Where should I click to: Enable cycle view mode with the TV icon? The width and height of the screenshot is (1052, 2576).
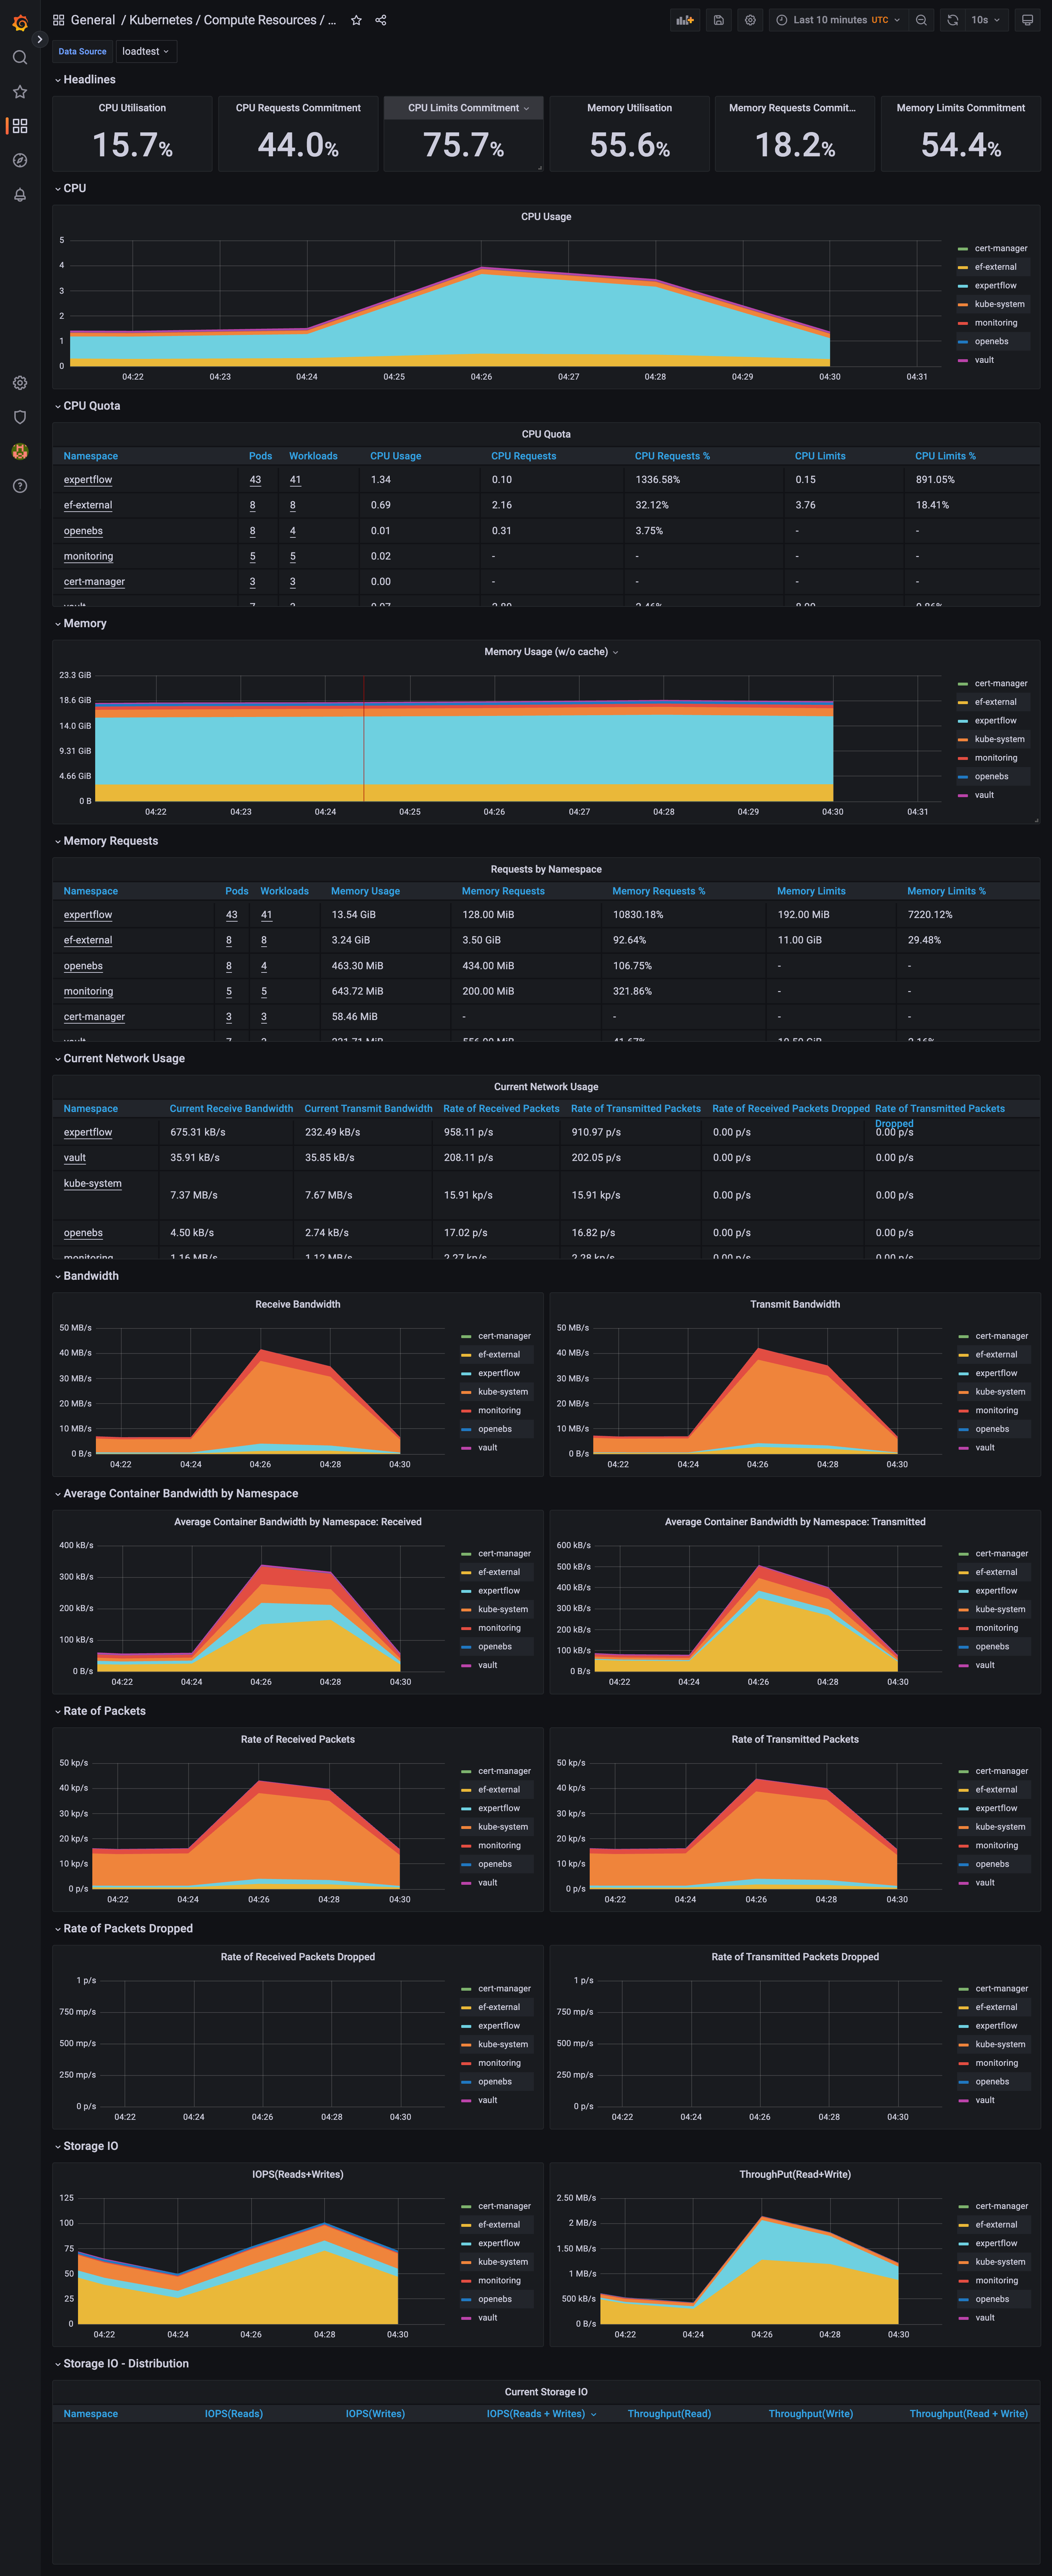point(1027,20)
